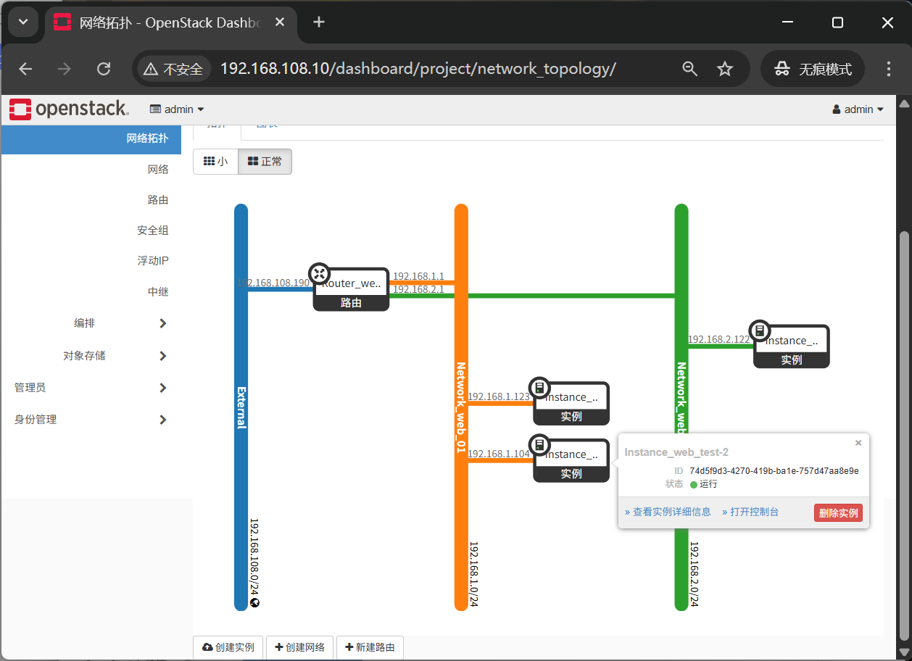Click the 无痕模式 incognito indicator
The width and height of the screenshot is (912, 661).
(813, 69)
